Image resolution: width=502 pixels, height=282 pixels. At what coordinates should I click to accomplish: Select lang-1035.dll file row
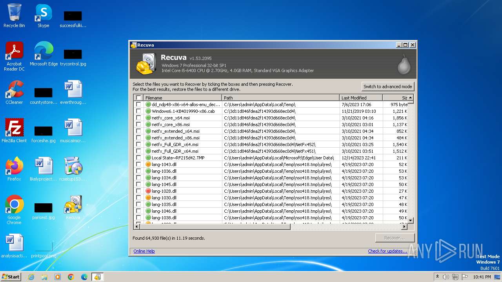pos(271,204)
